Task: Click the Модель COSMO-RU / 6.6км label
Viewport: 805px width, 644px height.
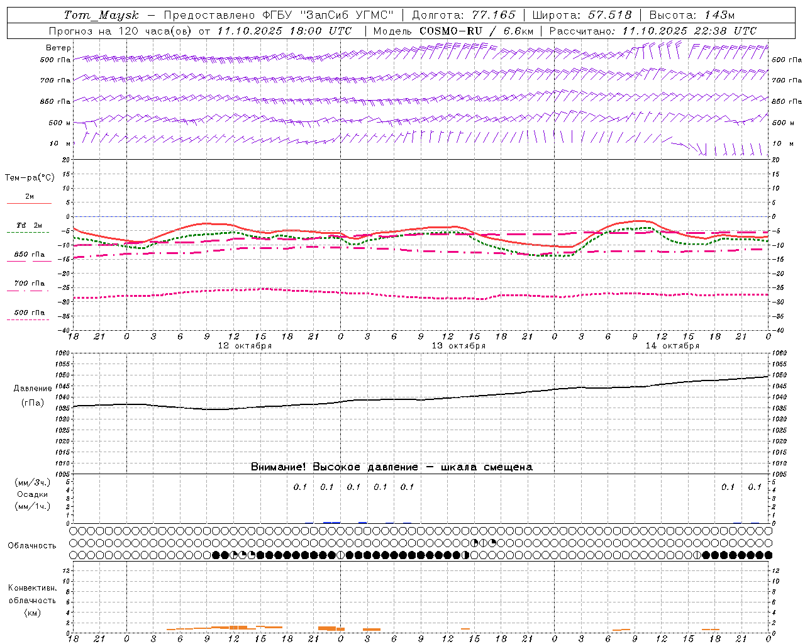Action: coord(453,31)
